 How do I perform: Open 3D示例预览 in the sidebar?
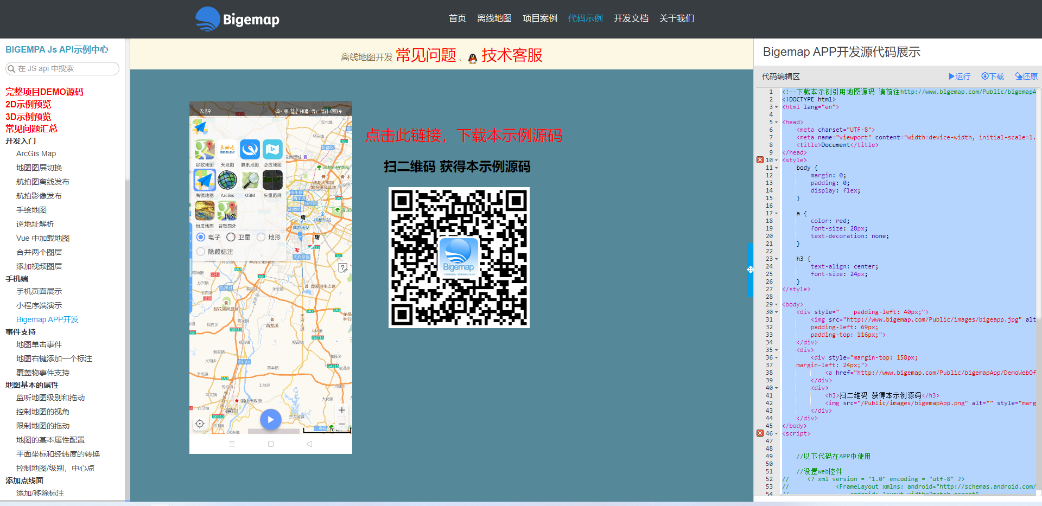tap(28, 117)
